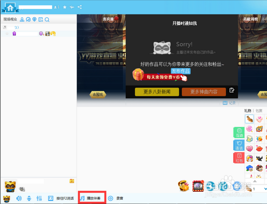This screenshot has width=267, height=204.
Task: Select the blue rose gift icon
Action: point(249,169)
